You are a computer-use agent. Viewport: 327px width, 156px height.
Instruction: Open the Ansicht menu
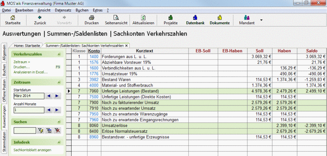(44, 10)
